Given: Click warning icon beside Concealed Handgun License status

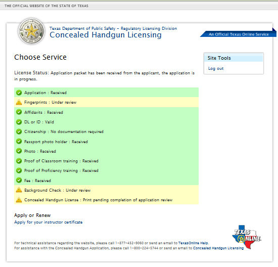Looking at the screenshot, I should coord(19,200).
